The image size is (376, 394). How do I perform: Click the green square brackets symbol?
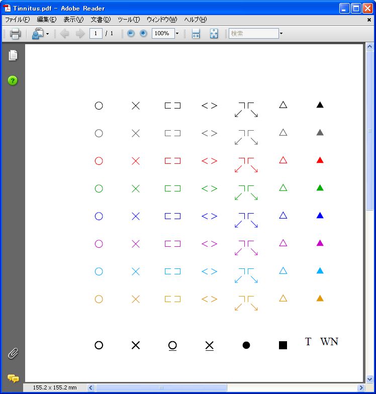tap(173, 188)
